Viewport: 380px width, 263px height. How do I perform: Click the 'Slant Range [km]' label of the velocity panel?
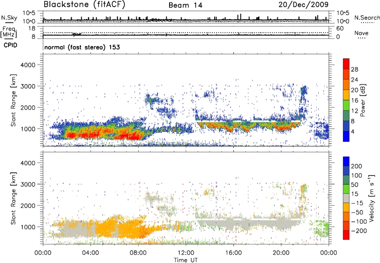(13, 198)
